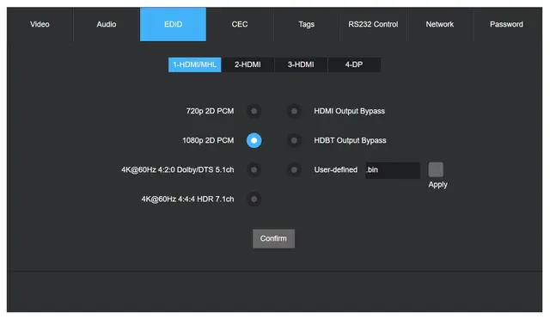Click the .bin file input field
Image resolution: width=550 pixels, height=319 pixels.
coord(393,170)
